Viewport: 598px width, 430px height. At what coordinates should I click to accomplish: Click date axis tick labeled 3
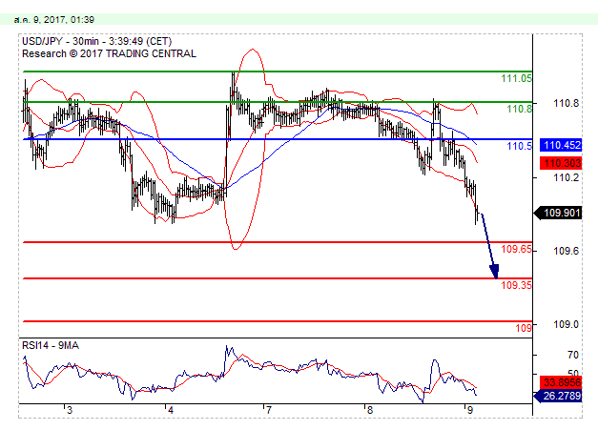coord(69,411)
